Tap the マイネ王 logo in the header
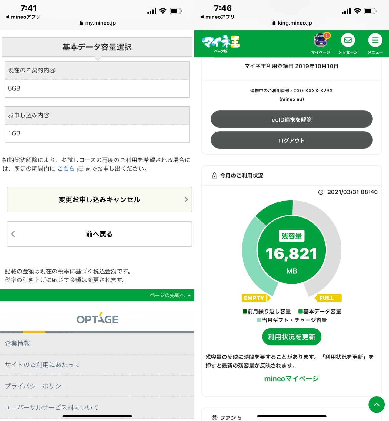The image size is (389, 421). click(x=221, y=43)
